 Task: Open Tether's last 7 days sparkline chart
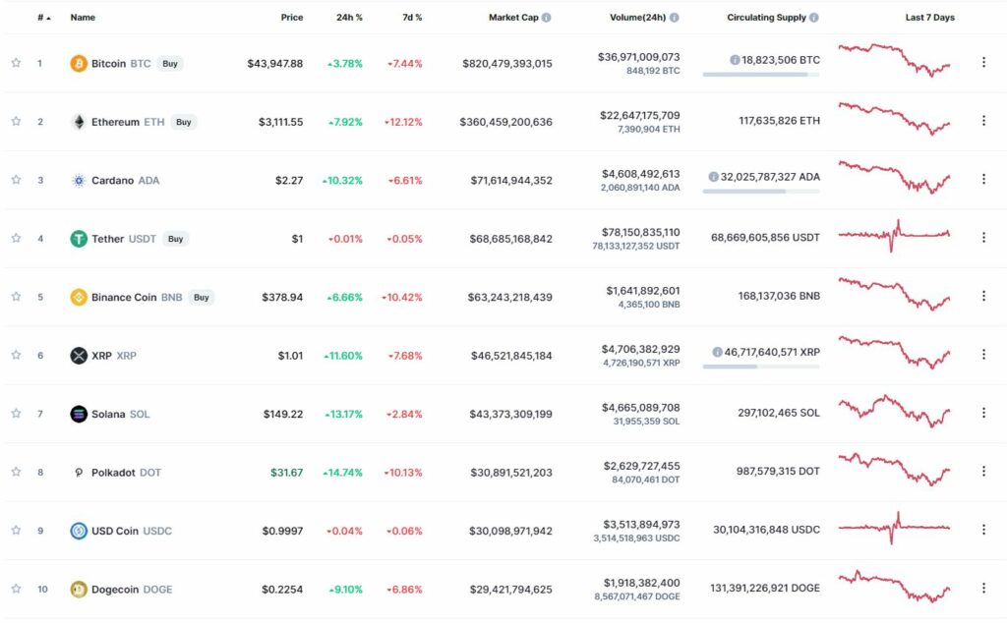pos(894,236)
